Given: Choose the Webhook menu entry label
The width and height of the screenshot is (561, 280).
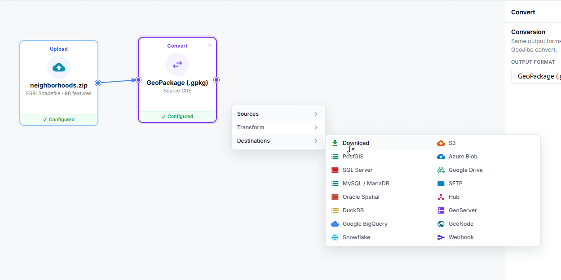Looking at the screenshot, I should 461,237.
